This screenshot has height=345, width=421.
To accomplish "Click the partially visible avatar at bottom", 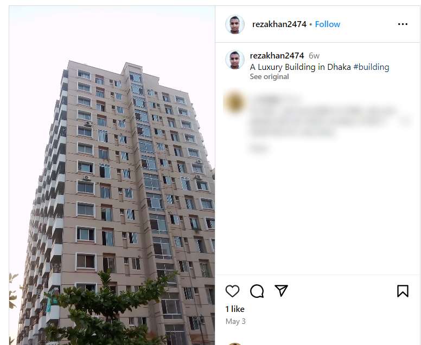I will coord(235,344).
